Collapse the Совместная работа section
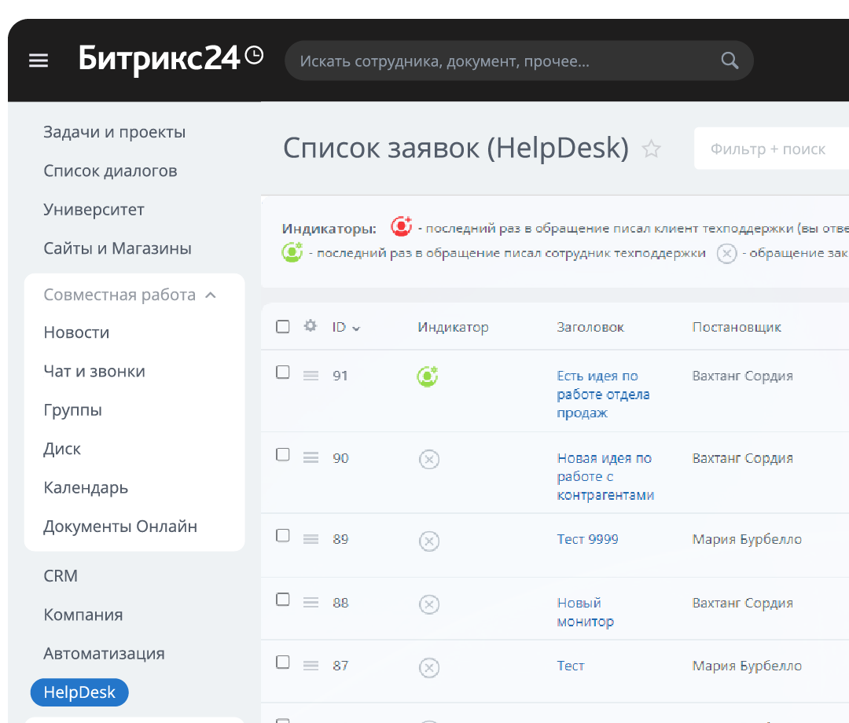This screenshot has height=723, width=849. coord(210,295)
